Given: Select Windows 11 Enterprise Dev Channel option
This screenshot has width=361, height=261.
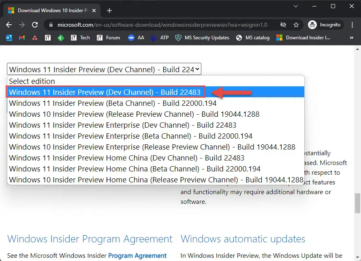Looking at the screenshot, I should point(156,125).
